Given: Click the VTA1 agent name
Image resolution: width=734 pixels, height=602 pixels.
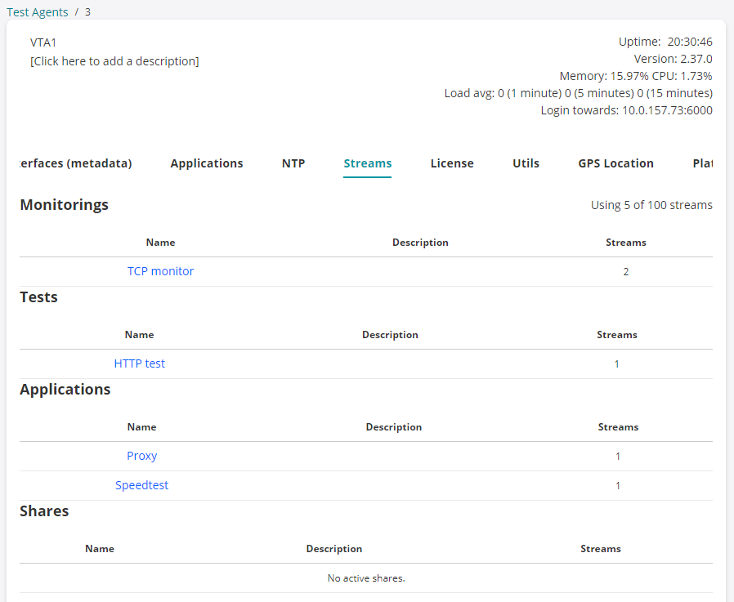Looking at the screenshot, I should 43,42.
